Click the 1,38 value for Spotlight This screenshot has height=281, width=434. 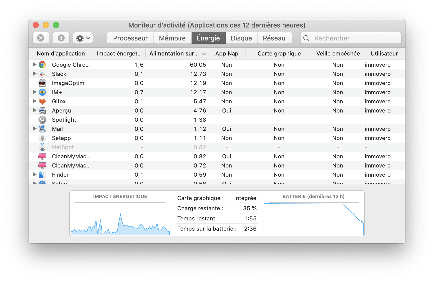coord(200,120)
